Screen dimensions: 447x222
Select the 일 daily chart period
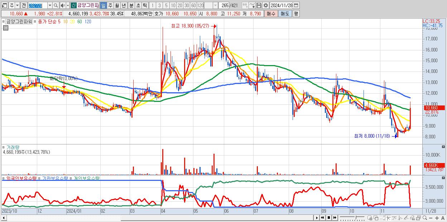[103, 5]
